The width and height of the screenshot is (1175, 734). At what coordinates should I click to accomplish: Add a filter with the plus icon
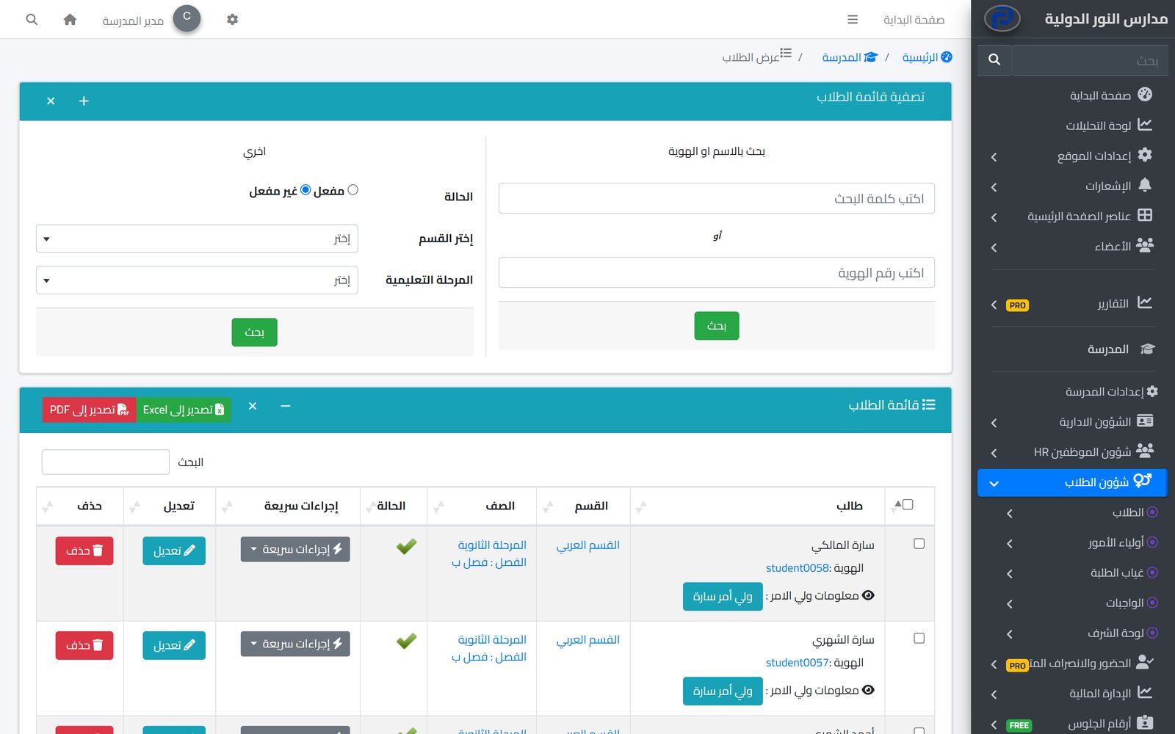[x=84, y=101]
